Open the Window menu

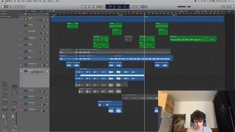point(50,1)
